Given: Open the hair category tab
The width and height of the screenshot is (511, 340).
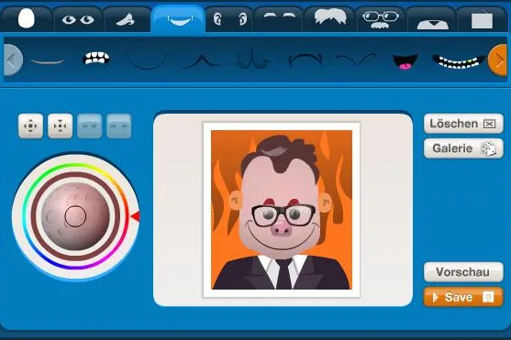Looking at the screenshot, I should (329, 19).
